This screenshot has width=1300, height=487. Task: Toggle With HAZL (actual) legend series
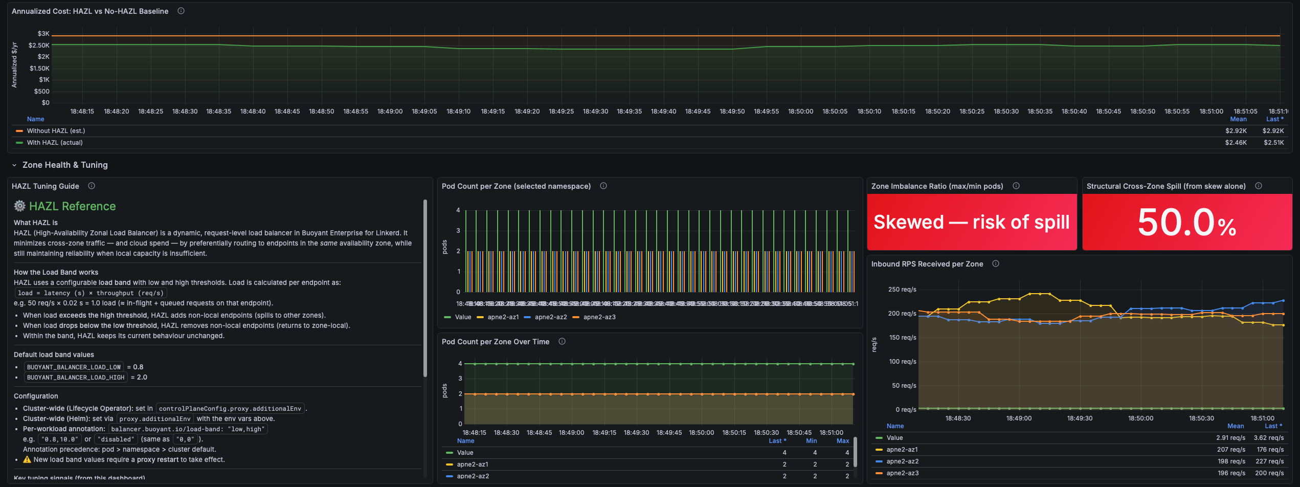pyautogui.click(x=55, y=143)
